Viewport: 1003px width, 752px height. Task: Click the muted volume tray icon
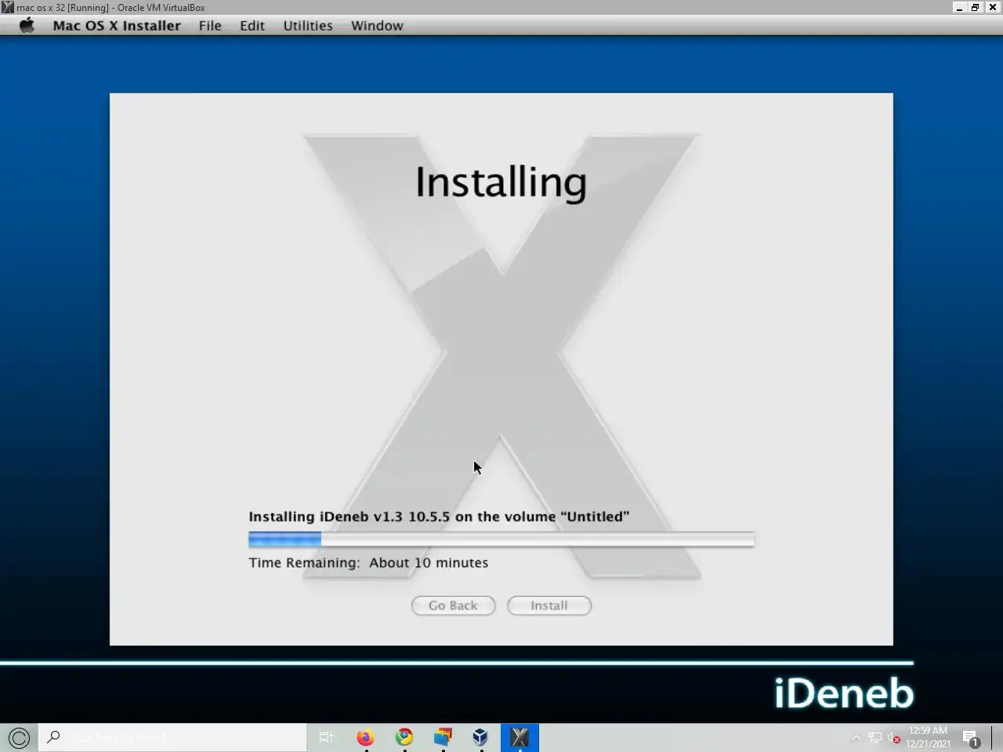coord(893,738)
